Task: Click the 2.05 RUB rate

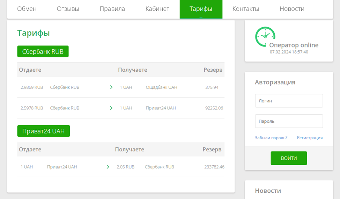Action: 126,167
